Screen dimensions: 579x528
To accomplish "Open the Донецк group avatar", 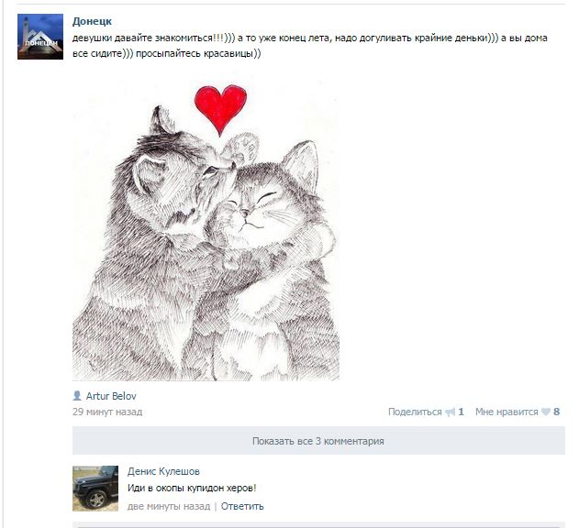I will coord(40,37).
